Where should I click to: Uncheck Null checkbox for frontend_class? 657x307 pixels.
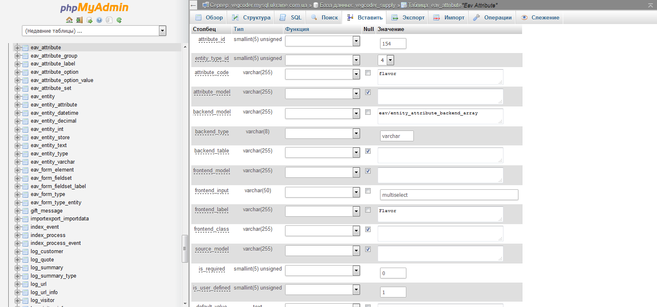368,229
